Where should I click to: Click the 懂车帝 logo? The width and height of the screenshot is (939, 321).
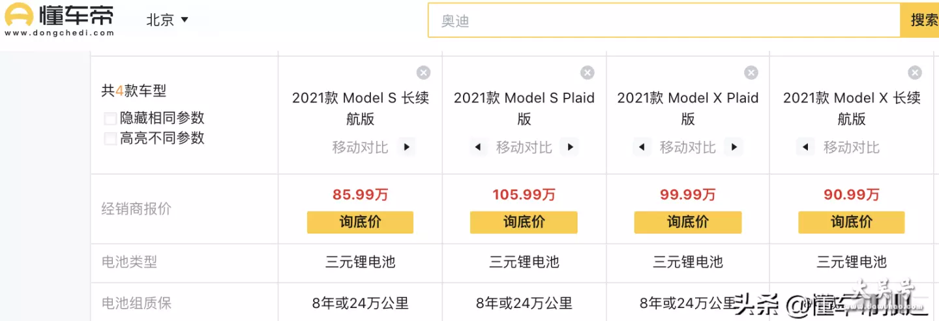coord(59,20)
